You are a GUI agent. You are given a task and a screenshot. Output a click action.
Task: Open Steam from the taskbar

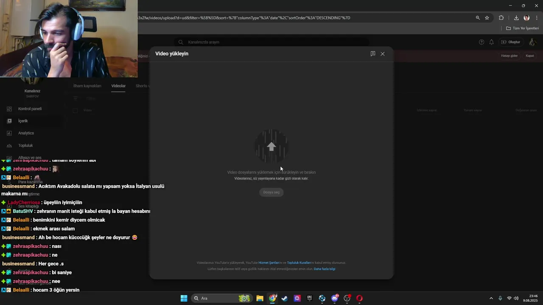[x=285, y=298]
